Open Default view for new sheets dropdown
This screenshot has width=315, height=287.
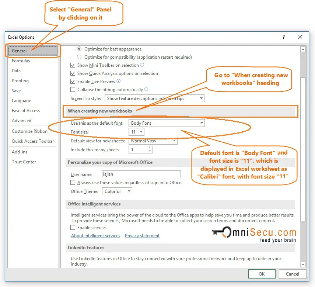[153, 141]
